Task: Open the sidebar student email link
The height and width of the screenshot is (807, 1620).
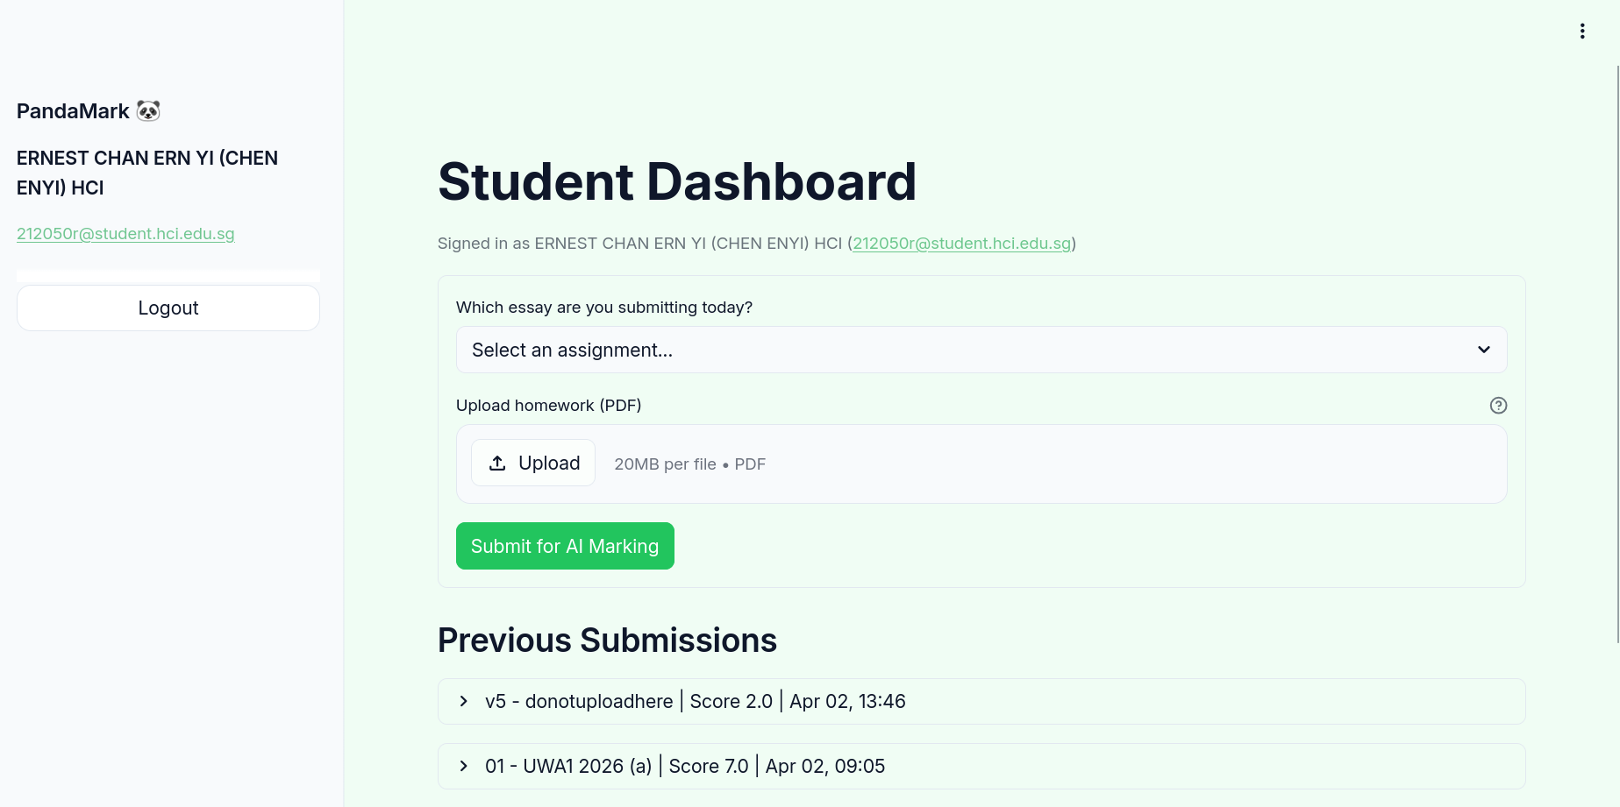Action: [125, 234]
